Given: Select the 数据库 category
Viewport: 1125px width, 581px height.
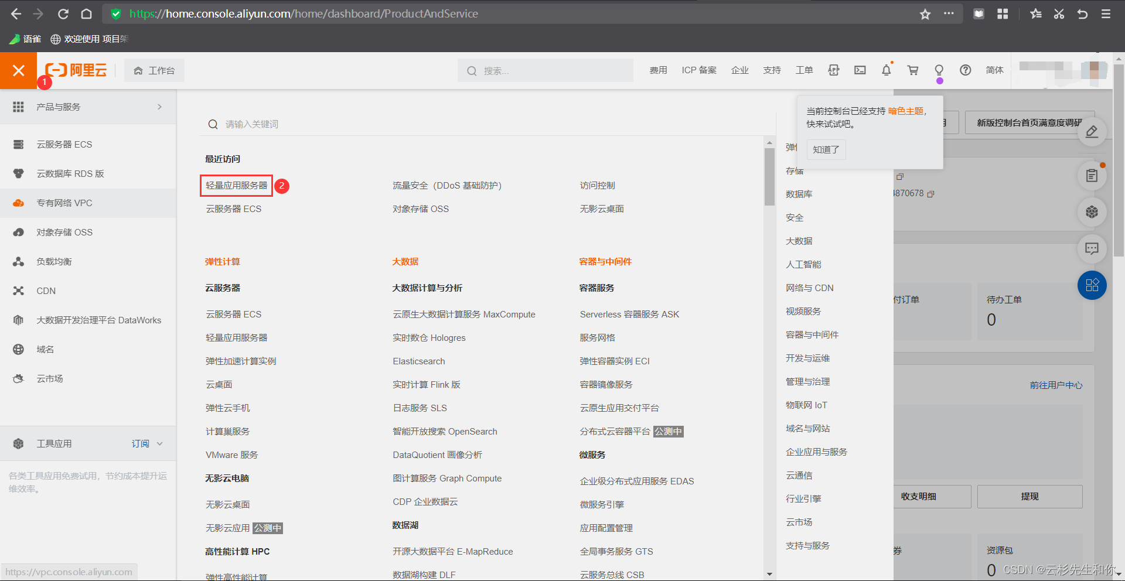Looking at the screenshot, I should (x=799, y=194).
